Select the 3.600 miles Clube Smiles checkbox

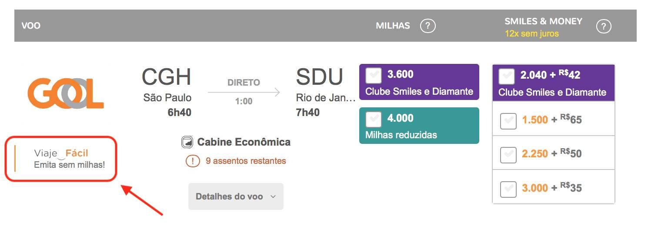(x=374, y=76)
